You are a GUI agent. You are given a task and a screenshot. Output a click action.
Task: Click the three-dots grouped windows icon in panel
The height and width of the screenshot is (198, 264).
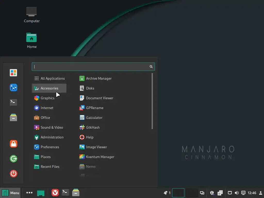[x=29, y=193]
